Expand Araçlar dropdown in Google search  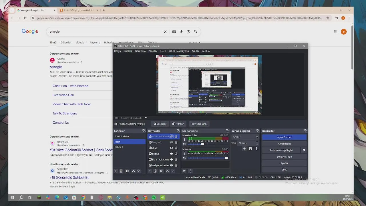(x=194, y=42)
